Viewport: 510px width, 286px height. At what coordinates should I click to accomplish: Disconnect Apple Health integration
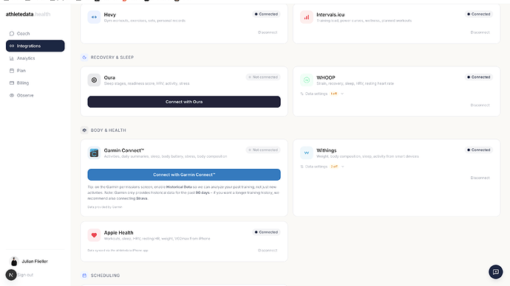coord(268,251)
